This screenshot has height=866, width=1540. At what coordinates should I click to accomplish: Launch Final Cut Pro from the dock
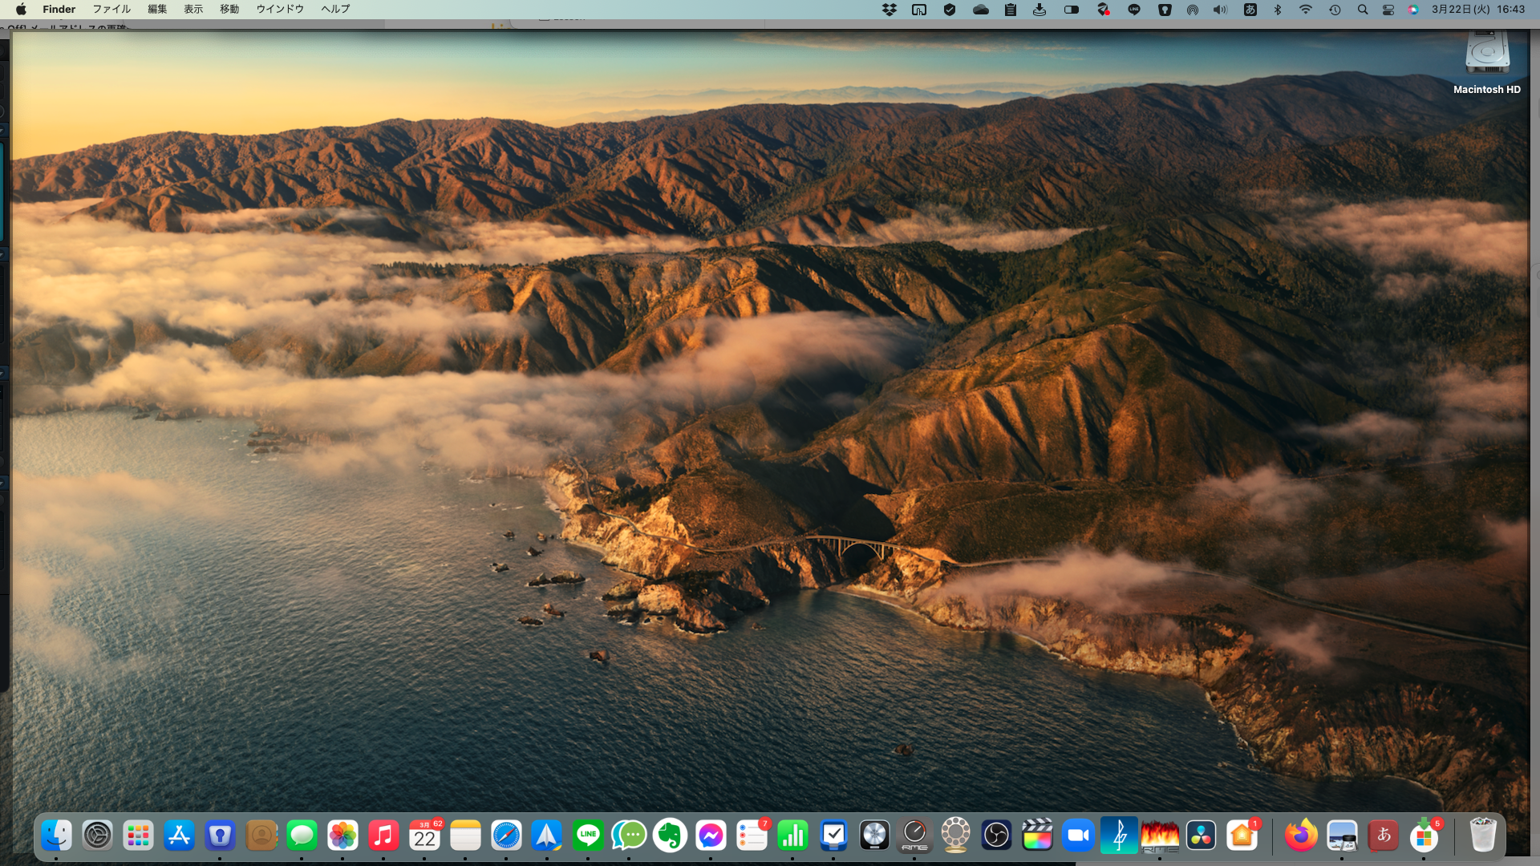(x=1037, y=836)
